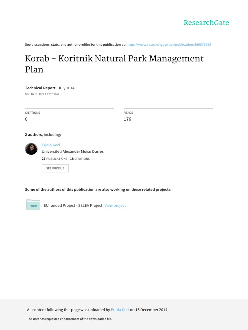Image resolution: width=248 pixels, height=330 pixels.
Task: Click the Reads count 176
Action: [127, 119]
